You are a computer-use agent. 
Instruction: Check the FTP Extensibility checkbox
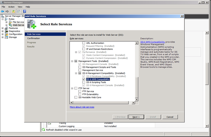tap(80, 94)
